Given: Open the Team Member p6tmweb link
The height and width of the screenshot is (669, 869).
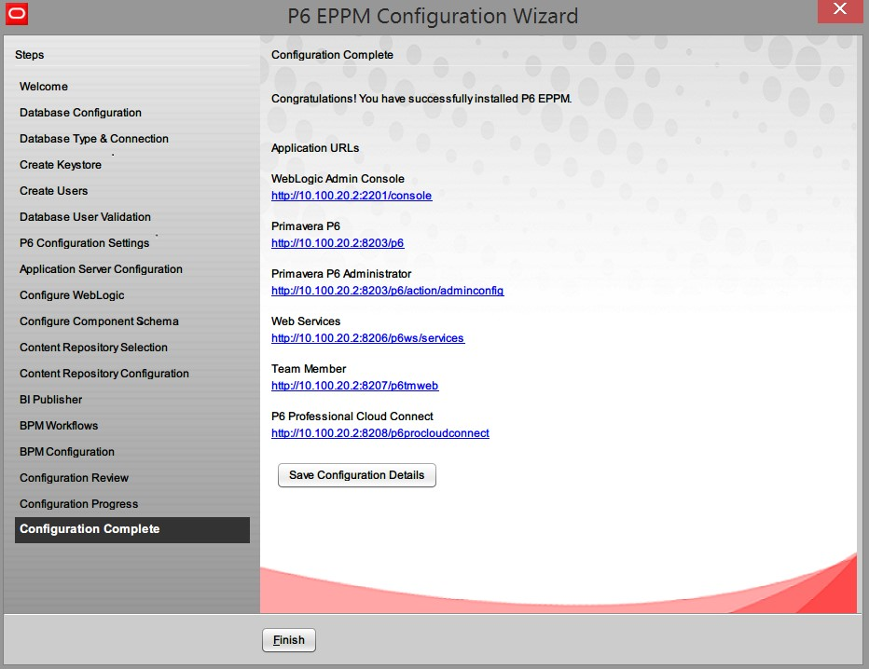Looking at the screenshot, I should 354,386.
